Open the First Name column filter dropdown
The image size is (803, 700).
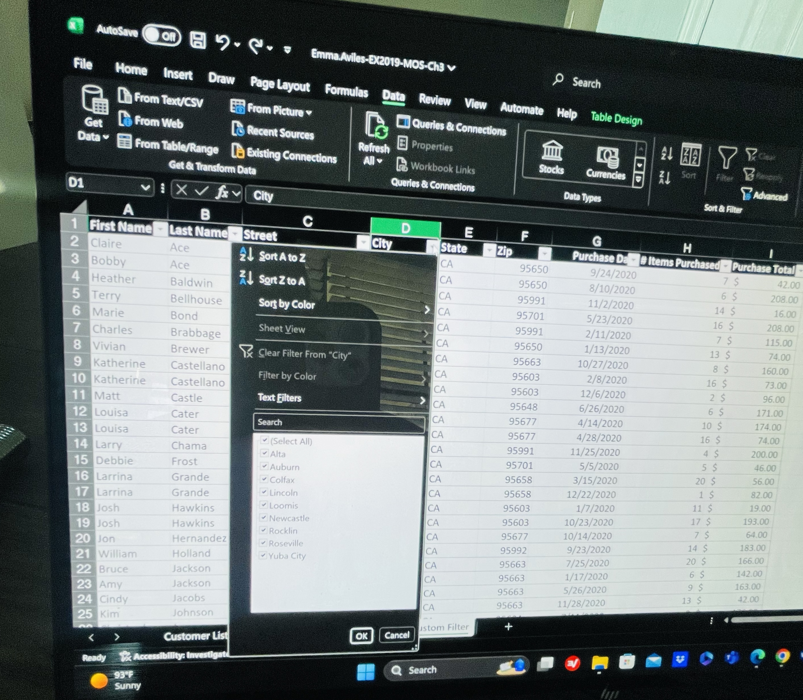pos(160,230)
